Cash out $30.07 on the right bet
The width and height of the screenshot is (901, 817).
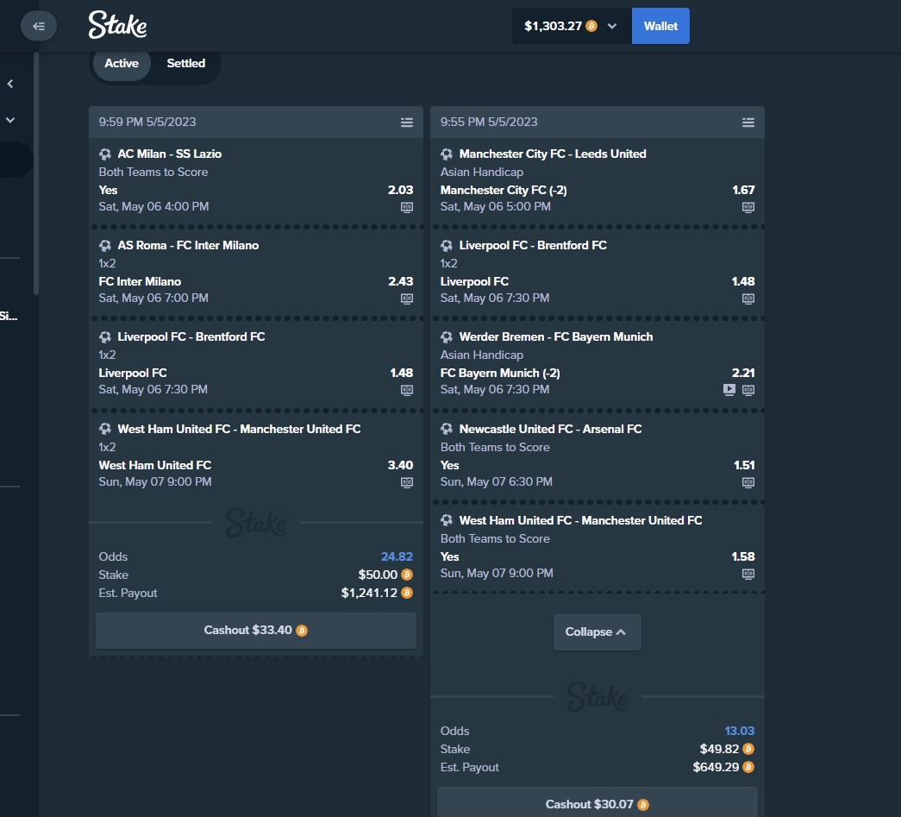click(x=597, y=802)
